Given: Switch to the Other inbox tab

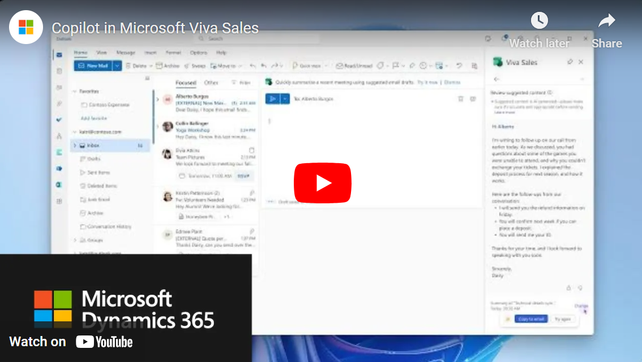Looking at the screenshot, I should [x=211, y=82].
